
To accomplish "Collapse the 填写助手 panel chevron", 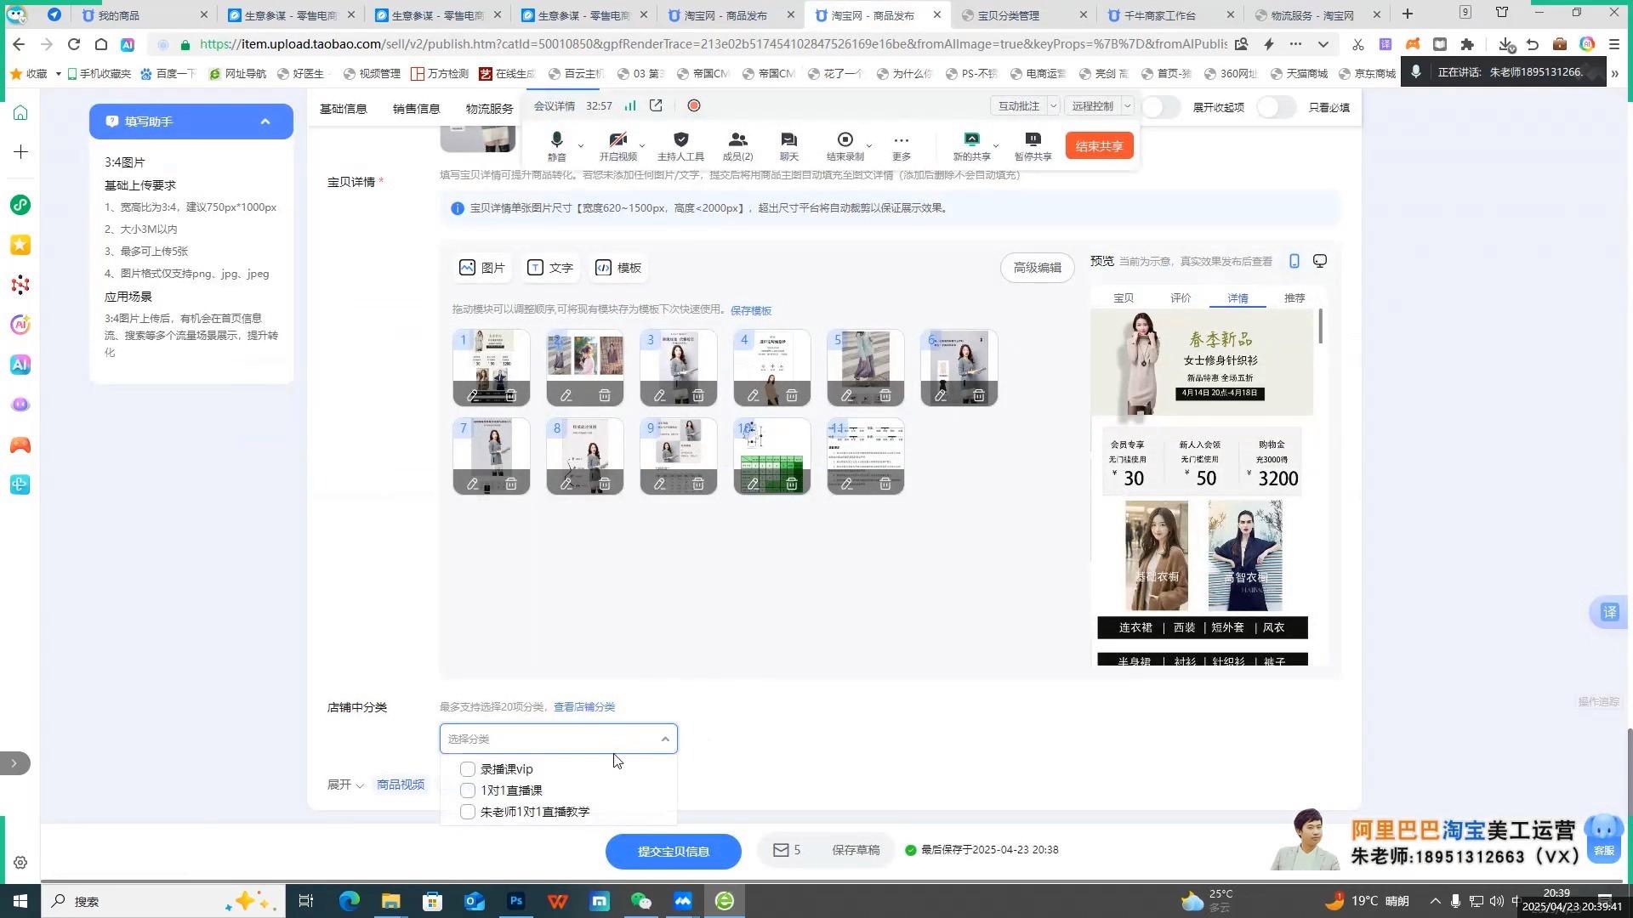I will [265, 122].
